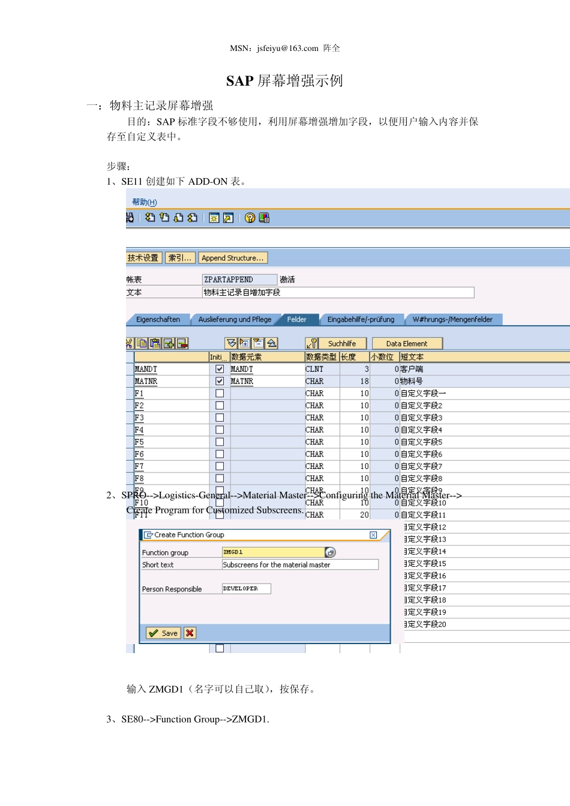Select the F5 field name cell
This screenshot has height=806, width=570.
[x=170, y=442]
